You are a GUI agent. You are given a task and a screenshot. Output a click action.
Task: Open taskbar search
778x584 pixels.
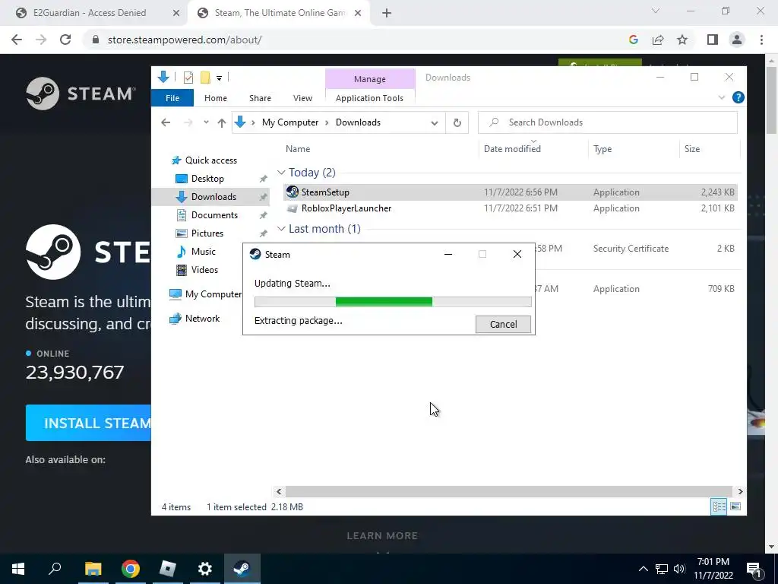point(55,569)
